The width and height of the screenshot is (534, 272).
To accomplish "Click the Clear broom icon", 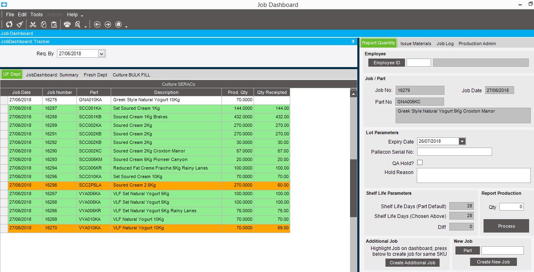I will pyautogui.click(x=20, y=24).
